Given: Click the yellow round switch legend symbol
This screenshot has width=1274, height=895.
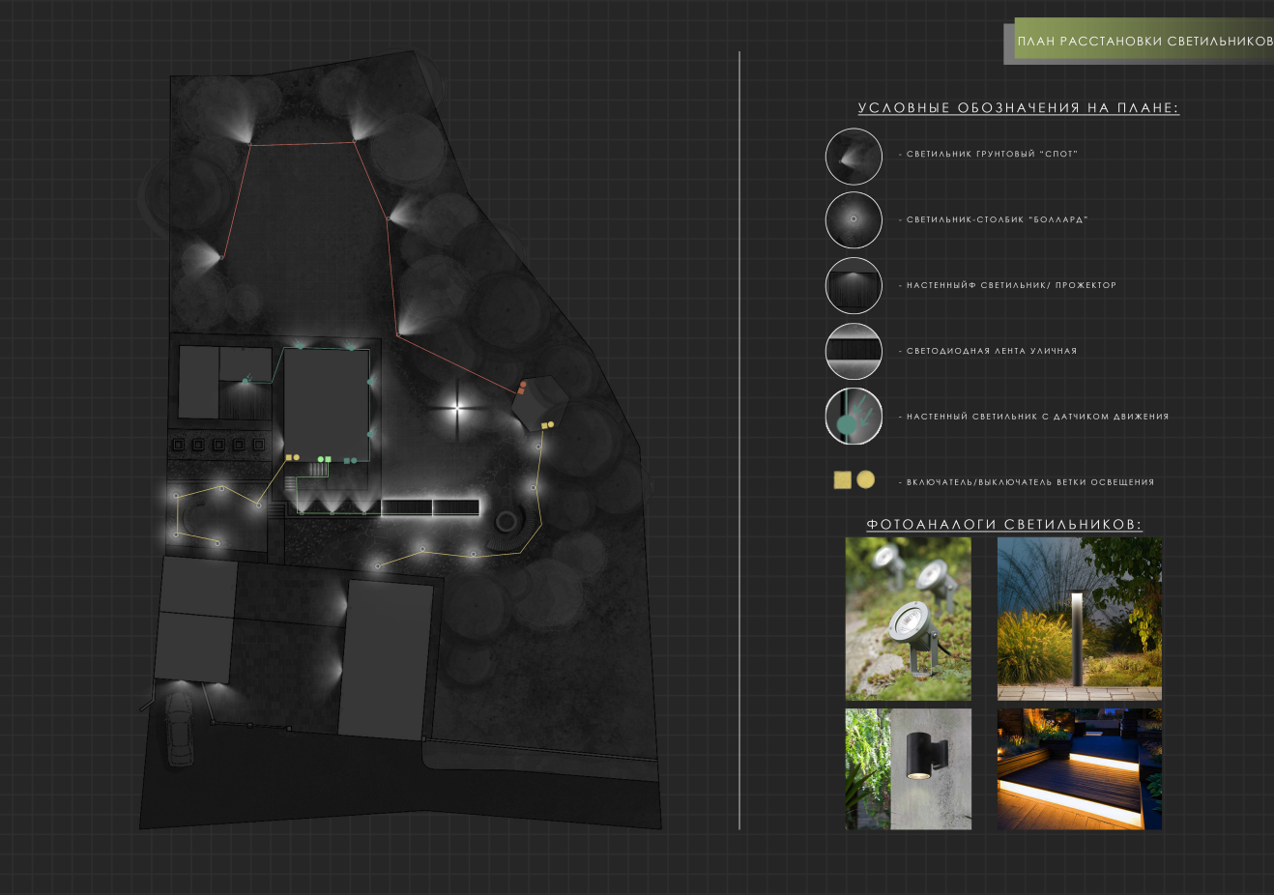Looking at the screenshot, I should coord(866,479).
